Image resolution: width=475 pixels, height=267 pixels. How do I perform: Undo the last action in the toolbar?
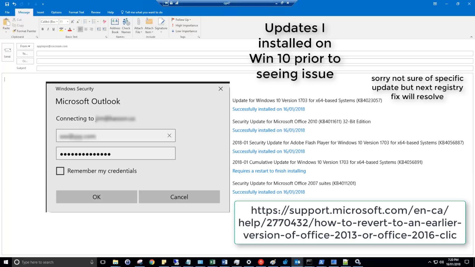point(14,4)
